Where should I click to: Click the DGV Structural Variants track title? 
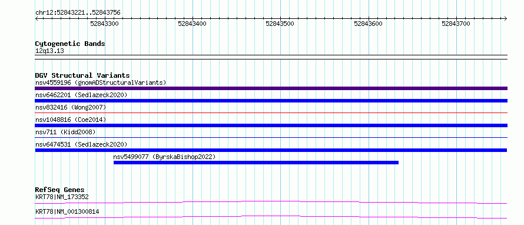point(82,75)
